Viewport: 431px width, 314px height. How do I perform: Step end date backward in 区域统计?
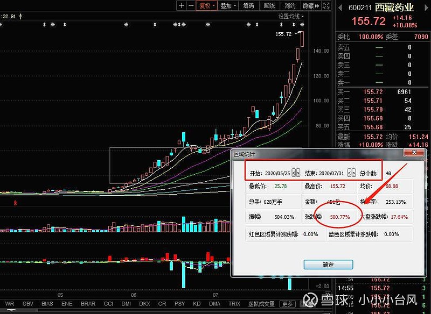(x=350, y=173)
